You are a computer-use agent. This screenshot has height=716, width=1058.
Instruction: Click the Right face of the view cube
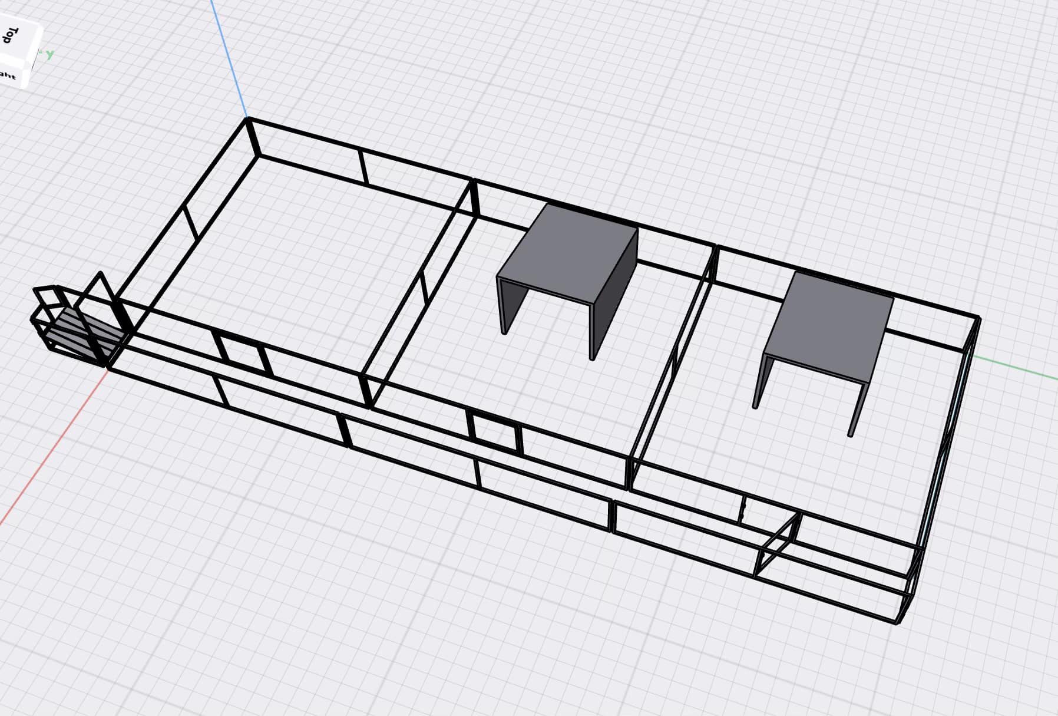tap(8, 75)
